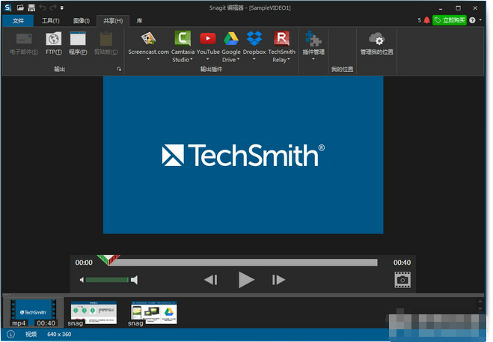The height and width of the screenshot is (342, 493).
Task: Click the 640 x 360 dimensions text
Action: pos(59,334)
